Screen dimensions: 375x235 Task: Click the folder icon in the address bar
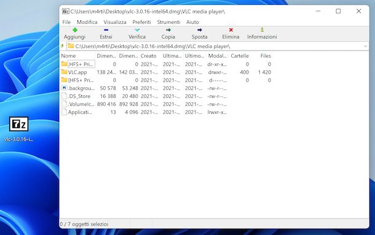[x=71, y=46]
